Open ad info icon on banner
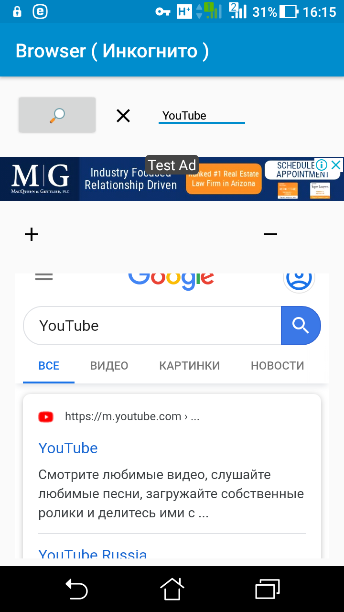This screenshot has width=344, height=612. tap(322, 165)
